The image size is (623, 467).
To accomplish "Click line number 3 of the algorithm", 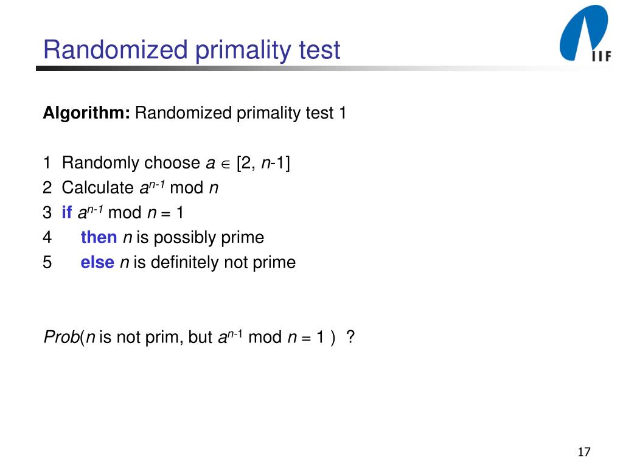I will 47,213.
